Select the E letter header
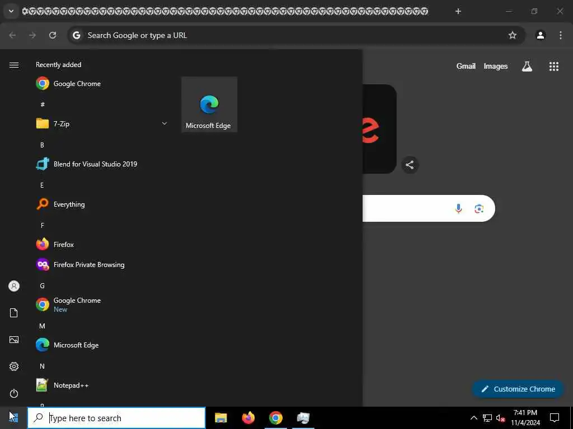The height and width of the screenshot is (429, 573). coord(42,185)
